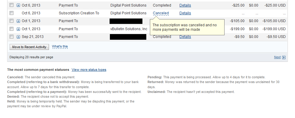Open Details for Oct 6 $25.00 payment

[185, 5]
